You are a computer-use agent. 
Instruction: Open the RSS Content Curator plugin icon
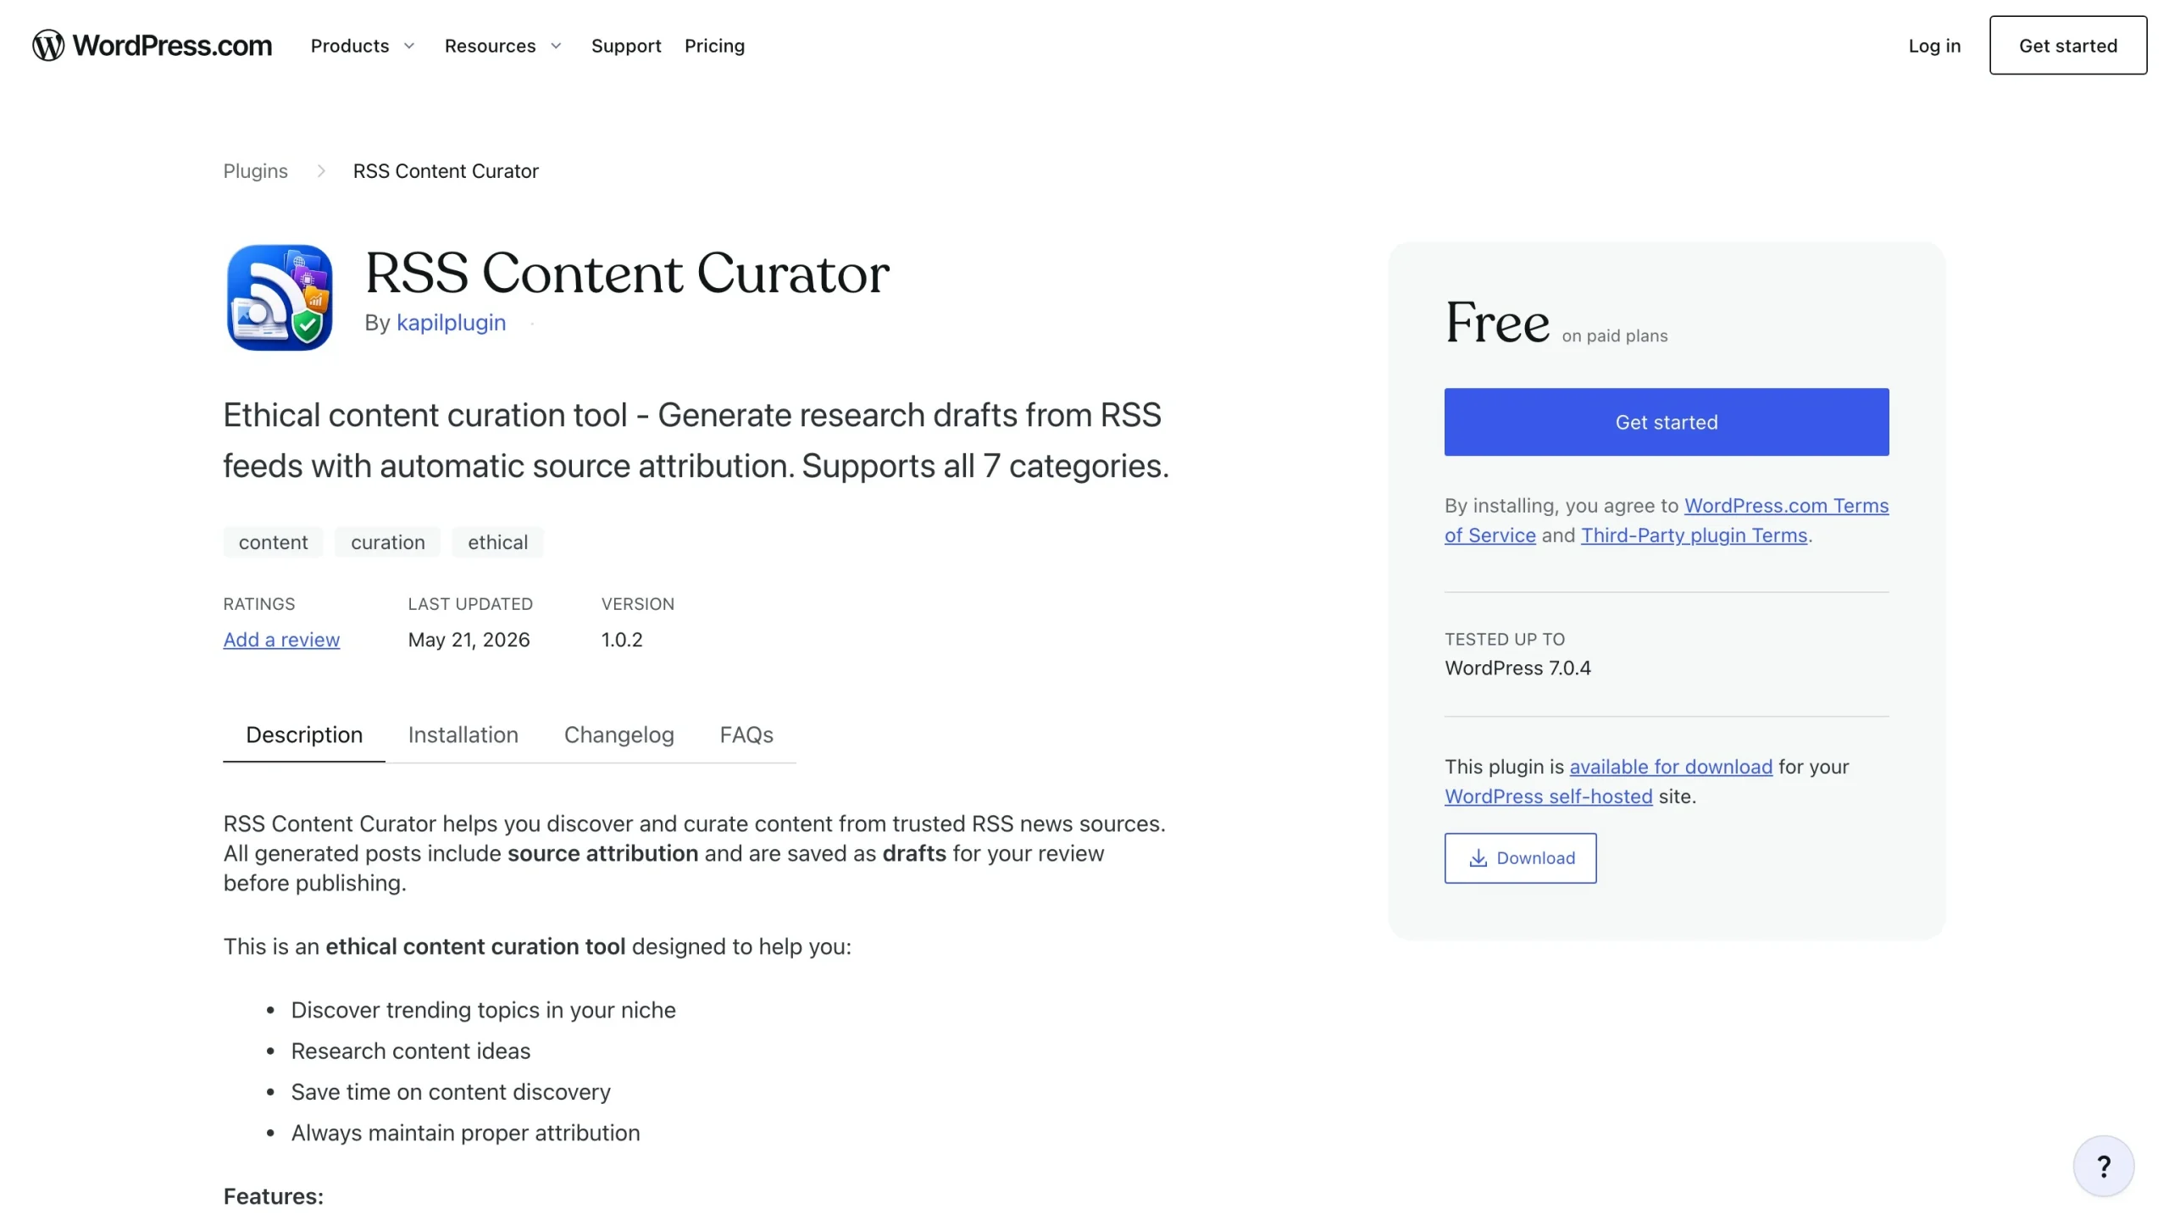coord(280,297)
